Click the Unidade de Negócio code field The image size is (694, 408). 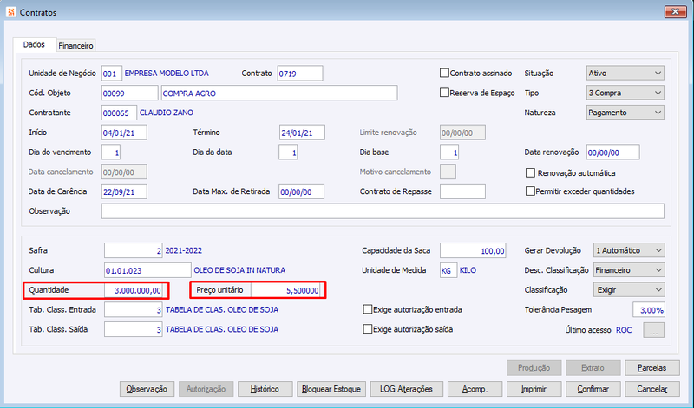[x=112, y=74]
